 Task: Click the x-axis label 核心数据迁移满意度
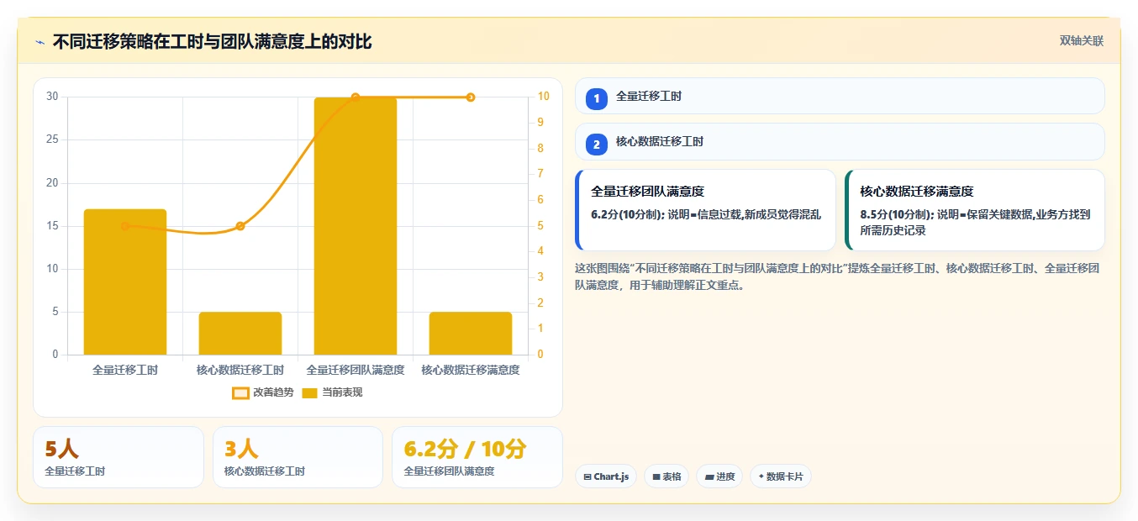point(471,370)
